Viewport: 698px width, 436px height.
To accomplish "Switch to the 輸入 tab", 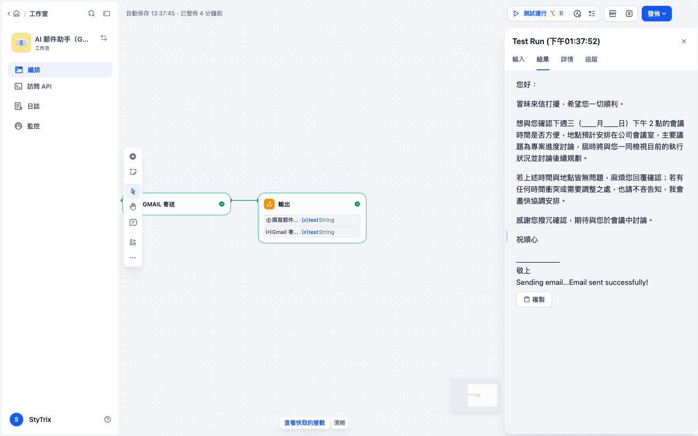I will pyautogui.click(x=519, y=60).
